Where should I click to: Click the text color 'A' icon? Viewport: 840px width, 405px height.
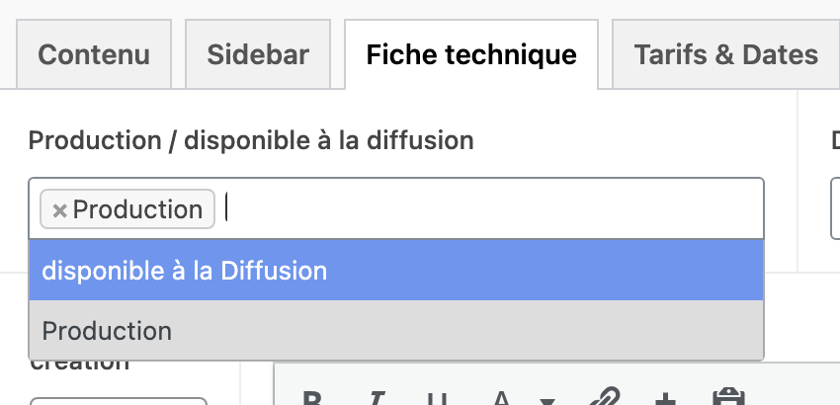coord(501,398)
